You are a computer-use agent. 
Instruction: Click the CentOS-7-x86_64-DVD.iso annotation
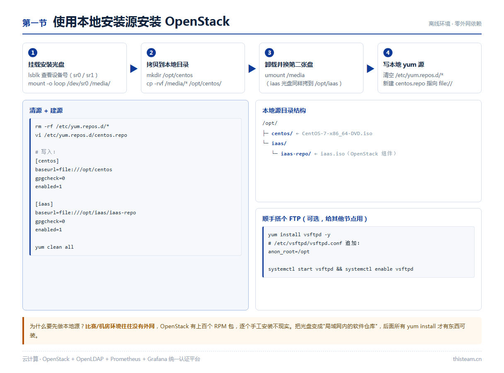pos(337,133)
